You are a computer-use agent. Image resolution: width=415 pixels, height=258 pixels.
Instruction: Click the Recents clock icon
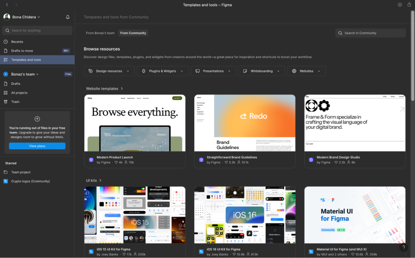coord(6,42)
